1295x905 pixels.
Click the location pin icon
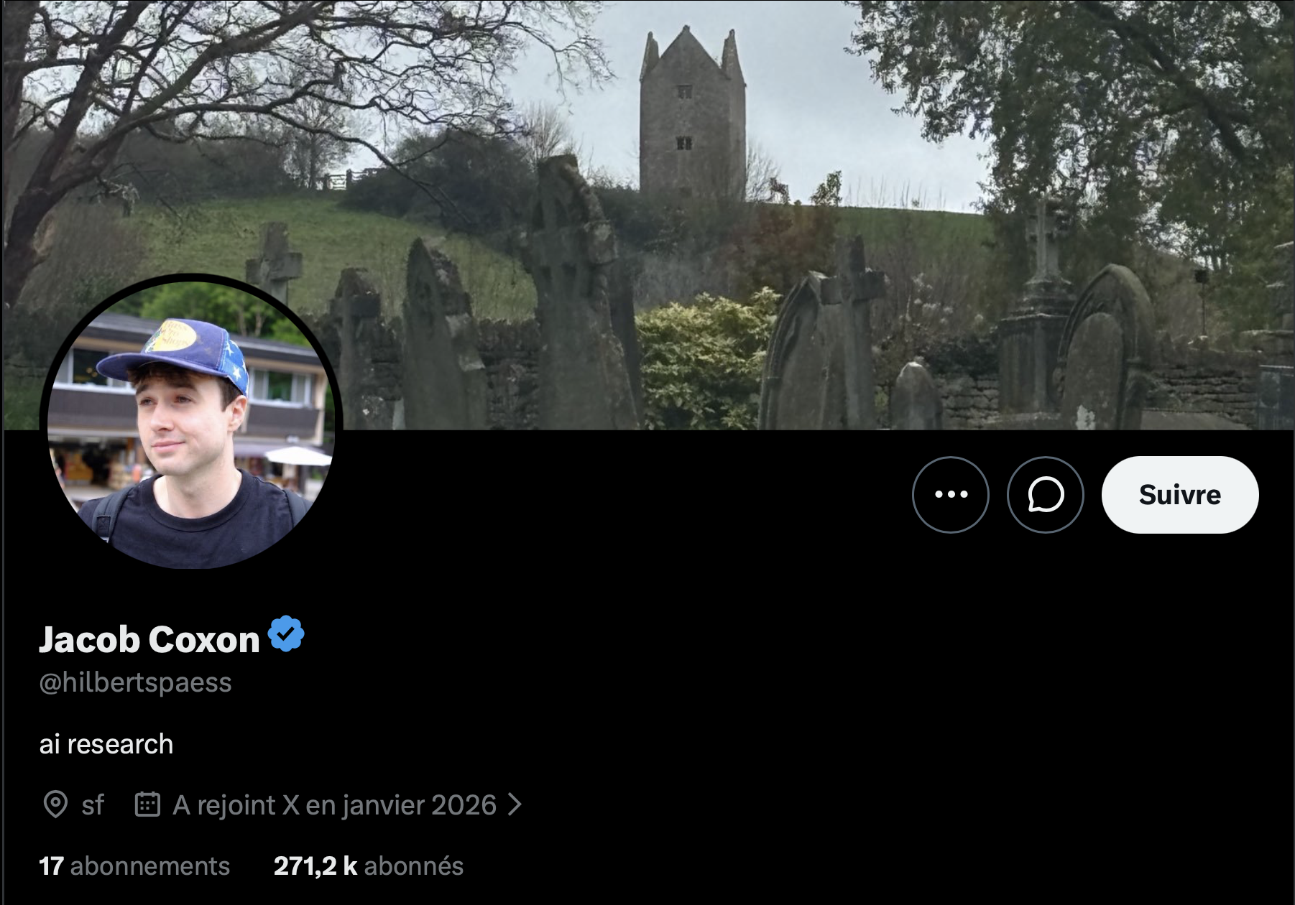click(x=55, y=804)
